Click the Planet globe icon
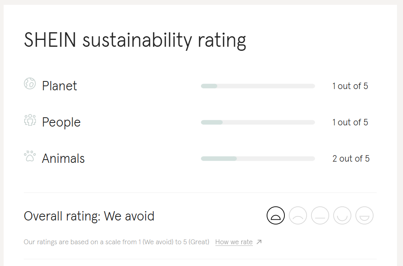The width and height of the screenshot is (403, 266). tap(30, 84)
